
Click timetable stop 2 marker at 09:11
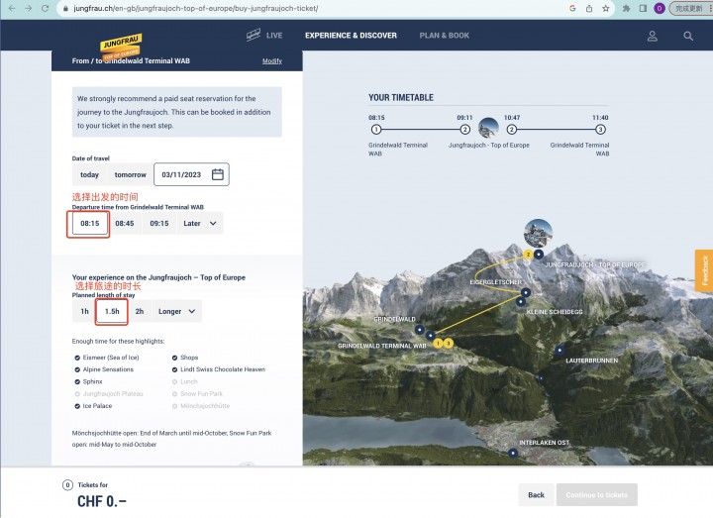[464, 130]
